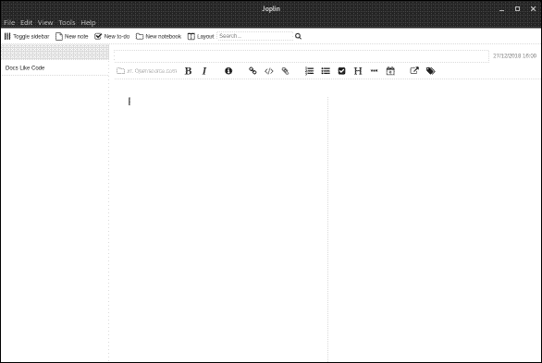Minimize the Joplin window
Viewport: 542px width, 363px height.
coord(502,9)
